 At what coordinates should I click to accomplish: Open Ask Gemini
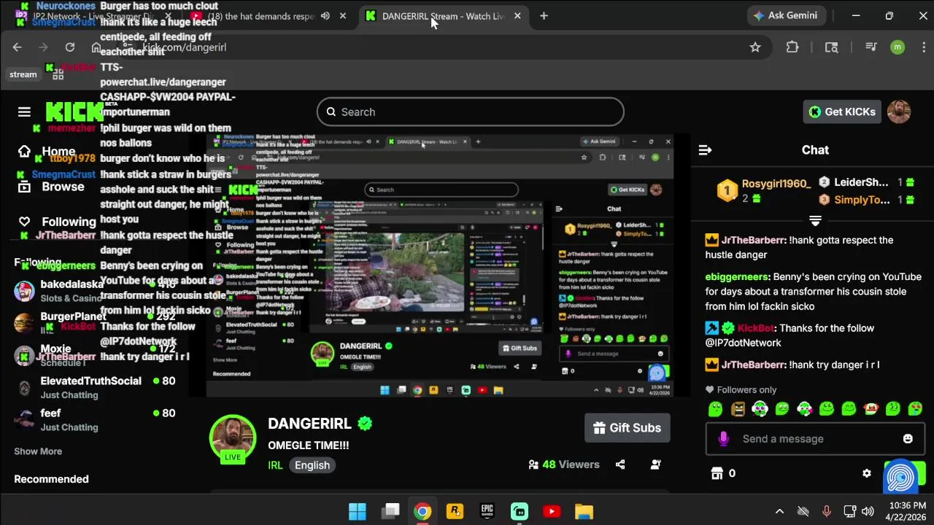click(785, 15)
